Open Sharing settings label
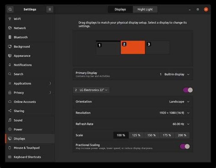Screen dimensions: 216x168 click(19, 111)
